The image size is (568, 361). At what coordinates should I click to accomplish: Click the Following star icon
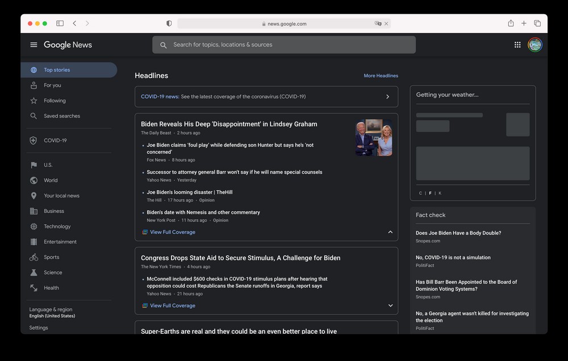click(34, 100)
